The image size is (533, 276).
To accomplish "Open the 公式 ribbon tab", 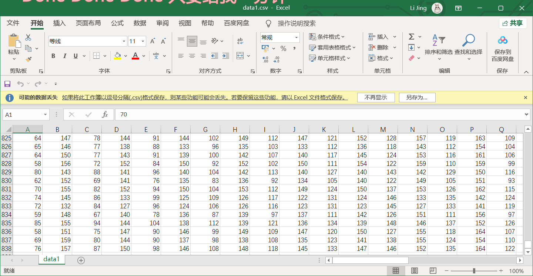I will tap(117, 23).
